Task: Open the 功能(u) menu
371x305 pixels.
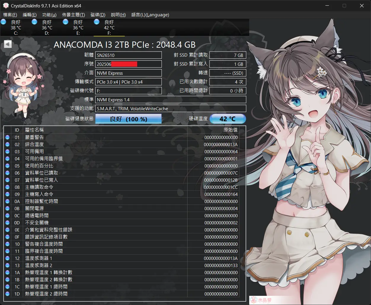Action: coord(49,15)
